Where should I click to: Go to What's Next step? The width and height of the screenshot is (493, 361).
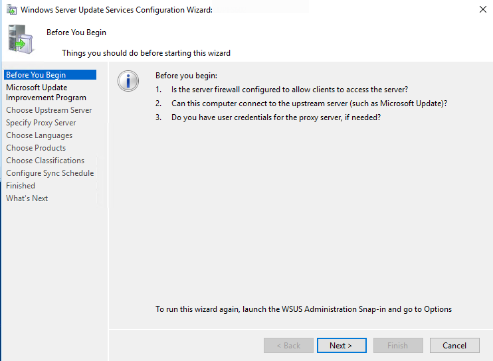tap(27, 198)
